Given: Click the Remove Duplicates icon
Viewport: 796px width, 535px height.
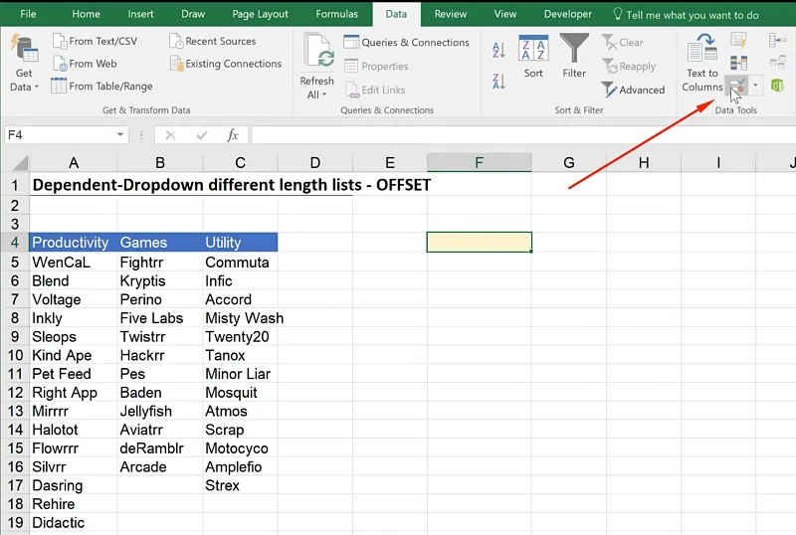Looking at the screenshot, I should click(x=739, y=63).
